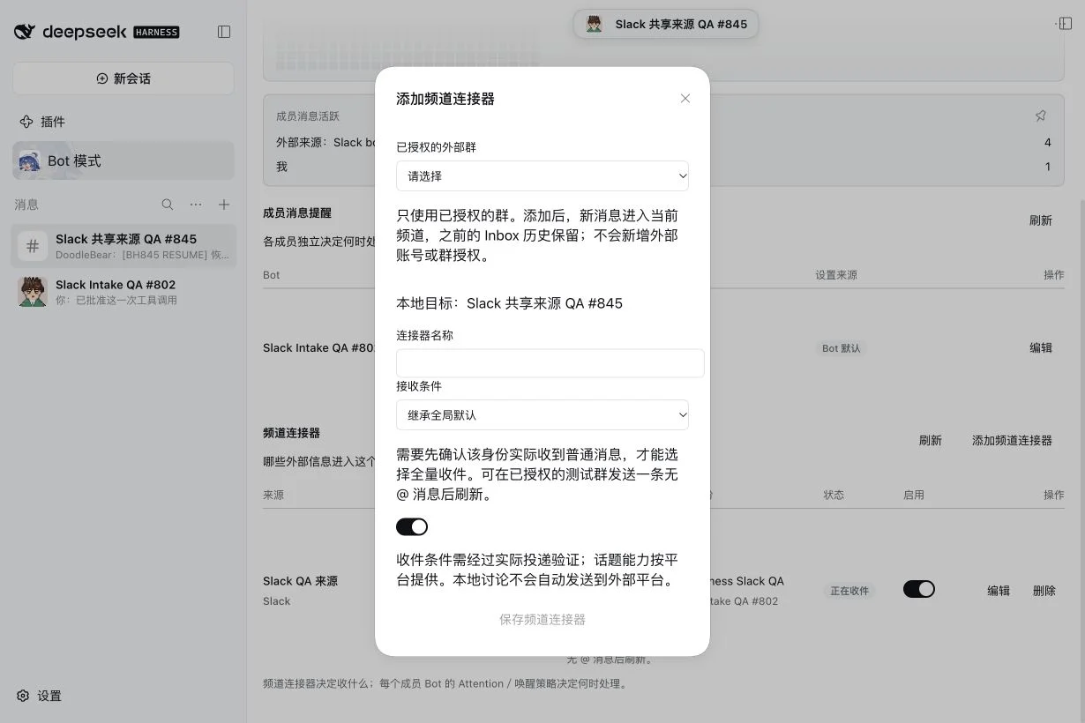Click 刷新 in the 频道连接器 section

point(931,440)
